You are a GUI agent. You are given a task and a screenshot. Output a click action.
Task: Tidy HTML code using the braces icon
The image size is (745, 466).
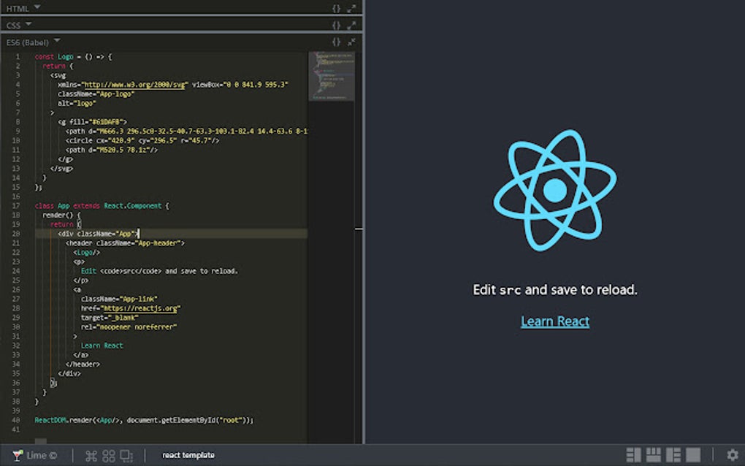tap(337, 8)
